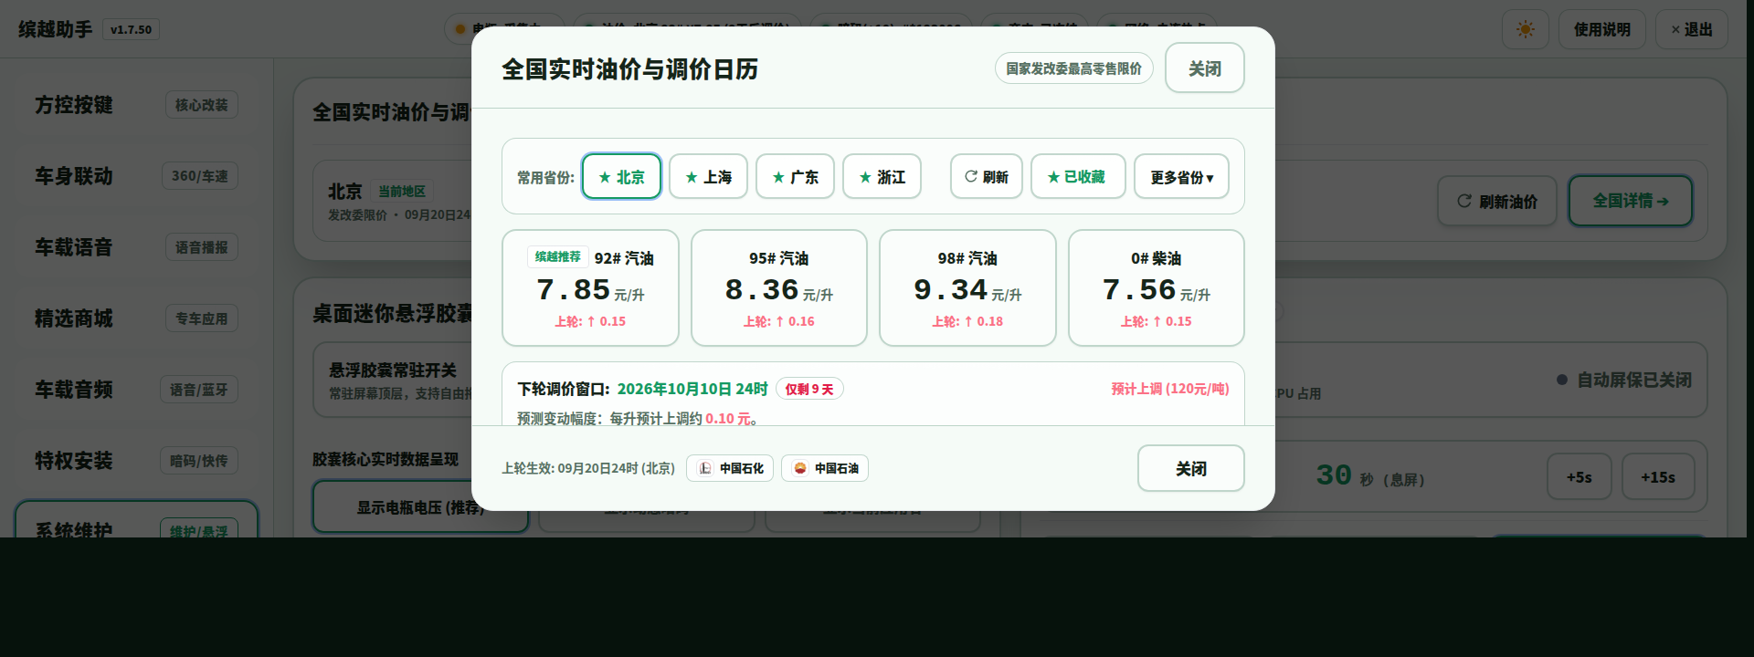Click the 国家发改委最高零售限价 badge
This screenshot has width=1754, height=657.
1073,68
